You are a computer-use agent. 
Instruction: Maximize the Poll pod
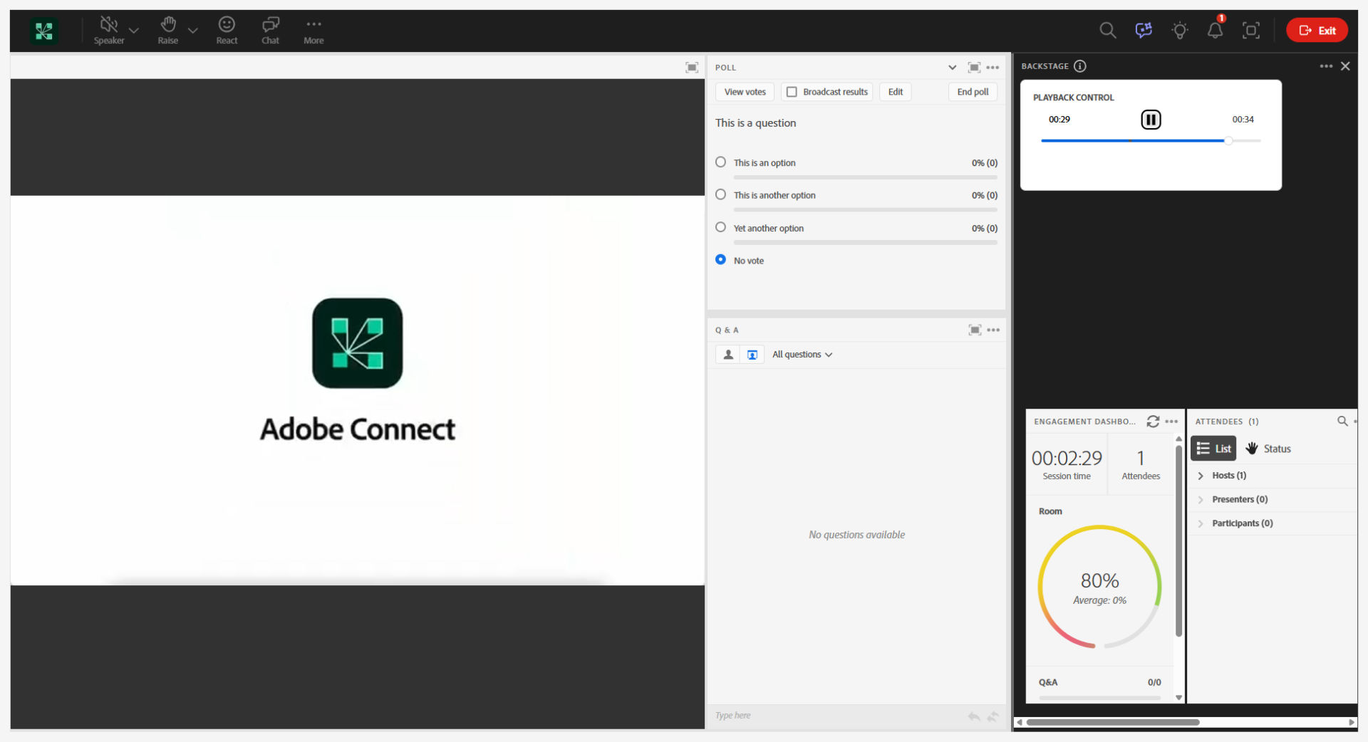974,68
